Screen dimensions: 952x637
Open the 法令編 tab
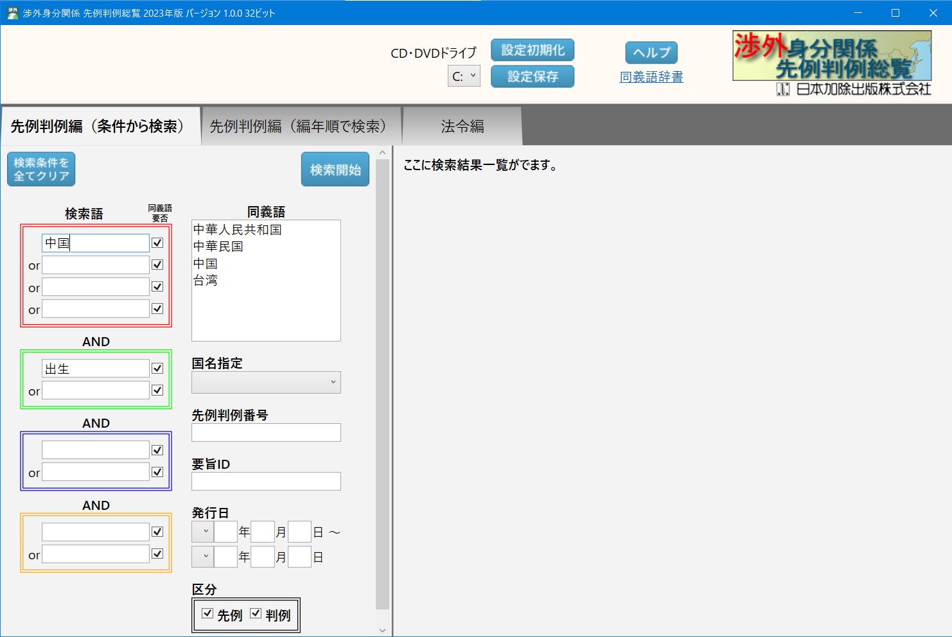click(x=462, y=127)
